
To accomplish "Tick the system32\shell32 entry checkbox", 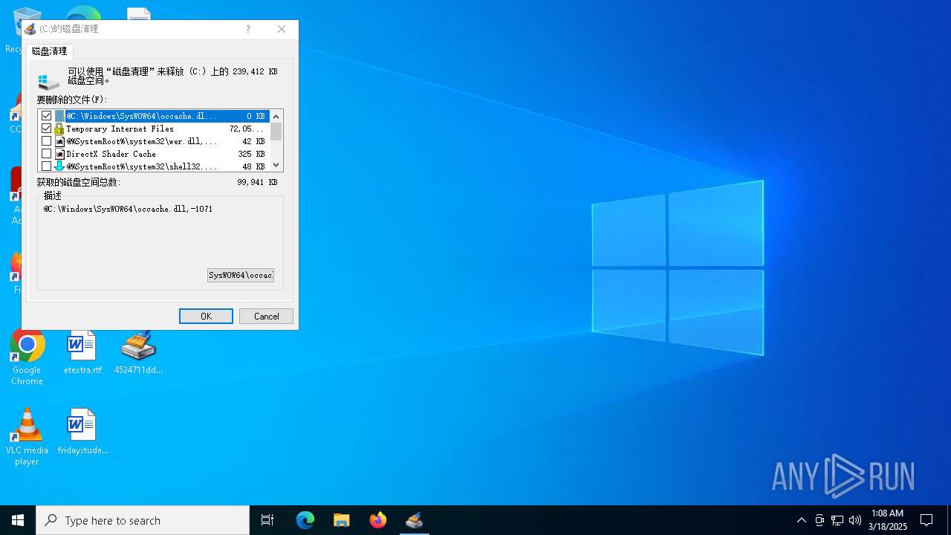I will [47, 166].
